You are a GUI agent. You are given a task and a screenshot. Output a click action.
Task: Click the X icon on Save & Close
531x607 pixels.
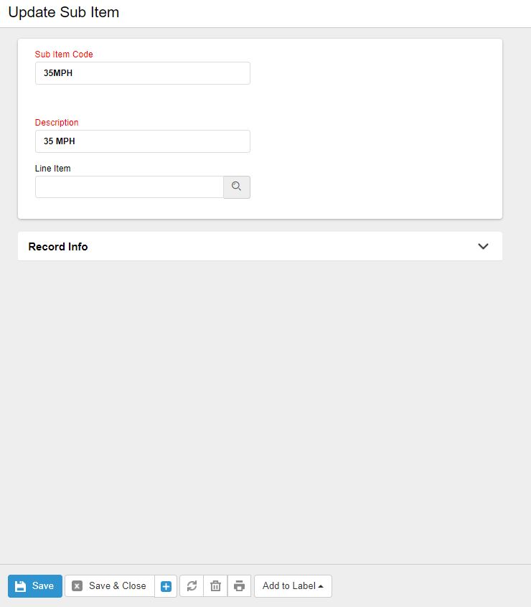tap(77, 586)
